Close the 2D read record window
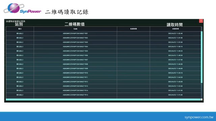216x121 pixels. click(201, 21)
